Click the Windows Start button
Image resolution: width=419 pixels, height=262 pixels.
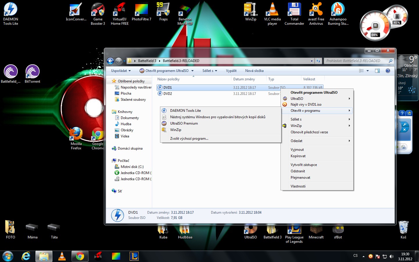tap(8, 256)
